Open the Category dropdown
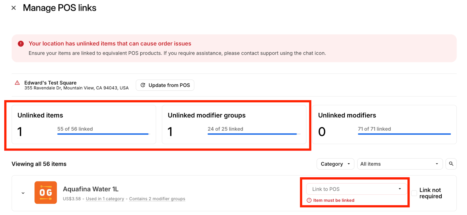This screenshot has height=215, width=467. (x=335, y=164)
